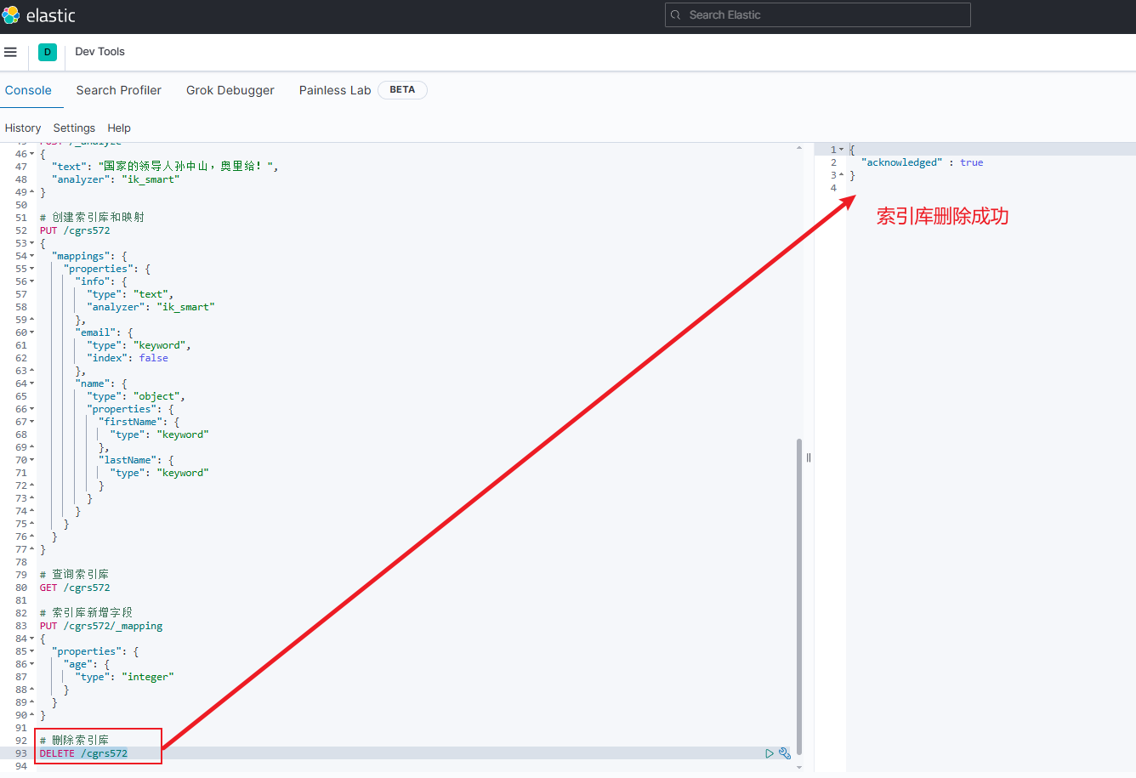The width and height of the screenshot is (1136, 778).
Task: Open Console Help
Action: 119,128
